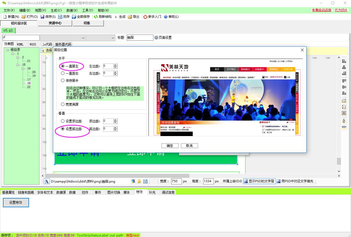Image resolution: width=351 pixels, height=237 pixels.
Task: Open the 代为切片 link
Action: [341, 10]
